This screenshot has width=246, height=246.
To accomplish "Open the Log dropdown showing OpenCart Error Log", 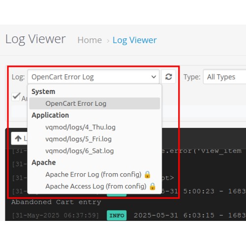I will click(x=93, y=77).
